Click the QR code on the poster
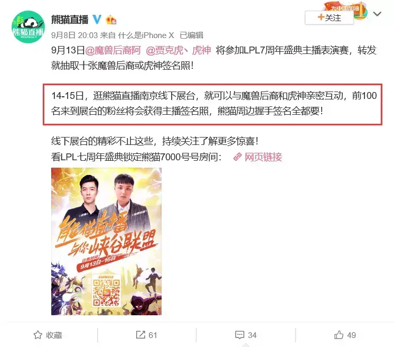This screenshot has height=347, width=394. (x=106, y=292)
